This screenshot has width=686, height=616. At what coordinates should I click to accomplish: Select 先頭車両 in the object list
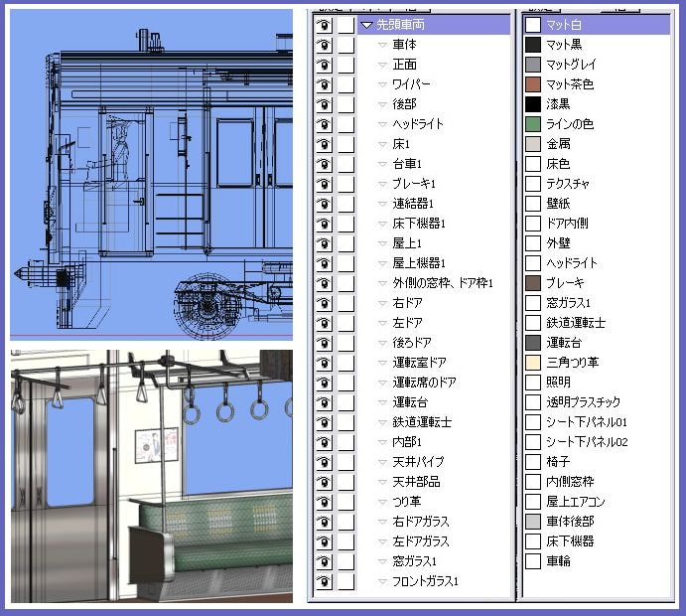pyautogui.click(x=434, y=25)
